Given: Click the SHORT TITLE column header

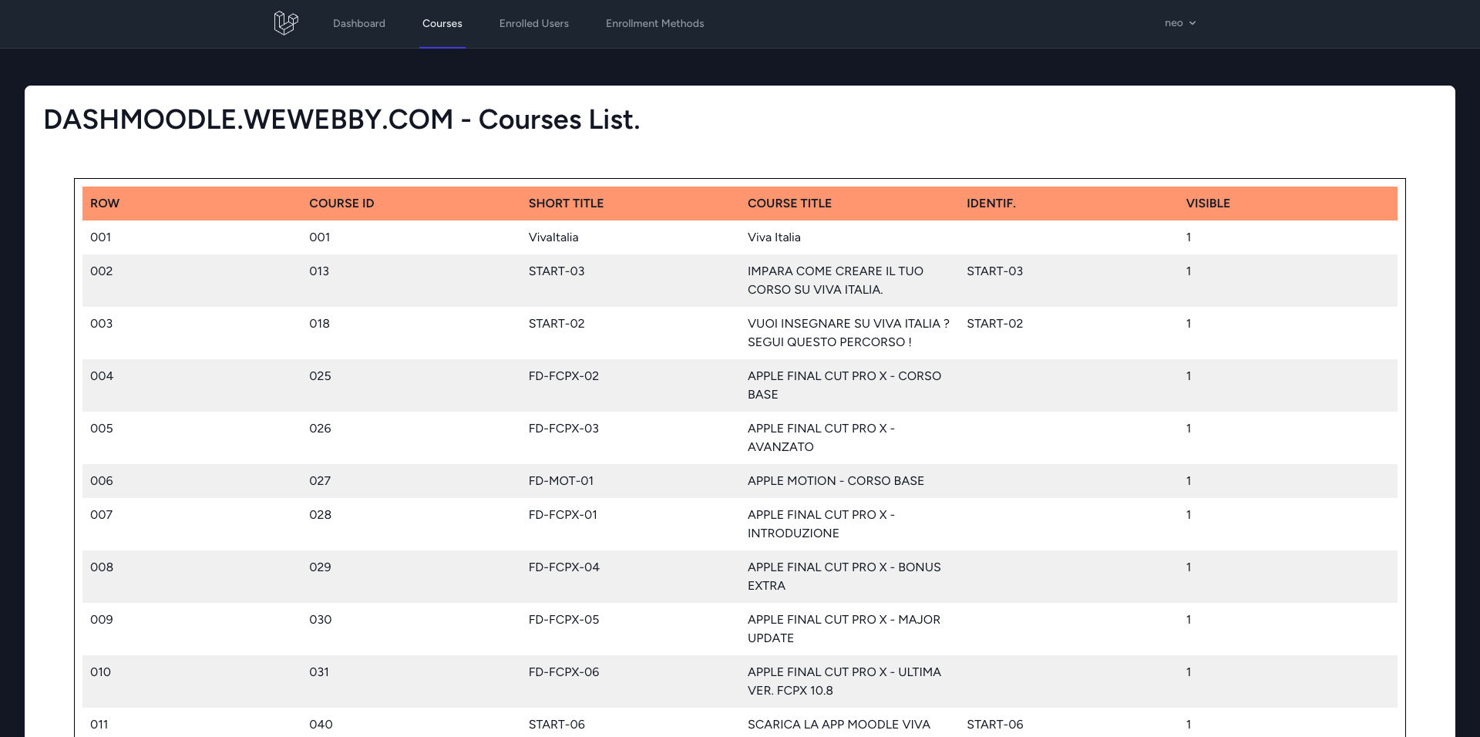Looking at the screenshot, I should coord(566,204).
